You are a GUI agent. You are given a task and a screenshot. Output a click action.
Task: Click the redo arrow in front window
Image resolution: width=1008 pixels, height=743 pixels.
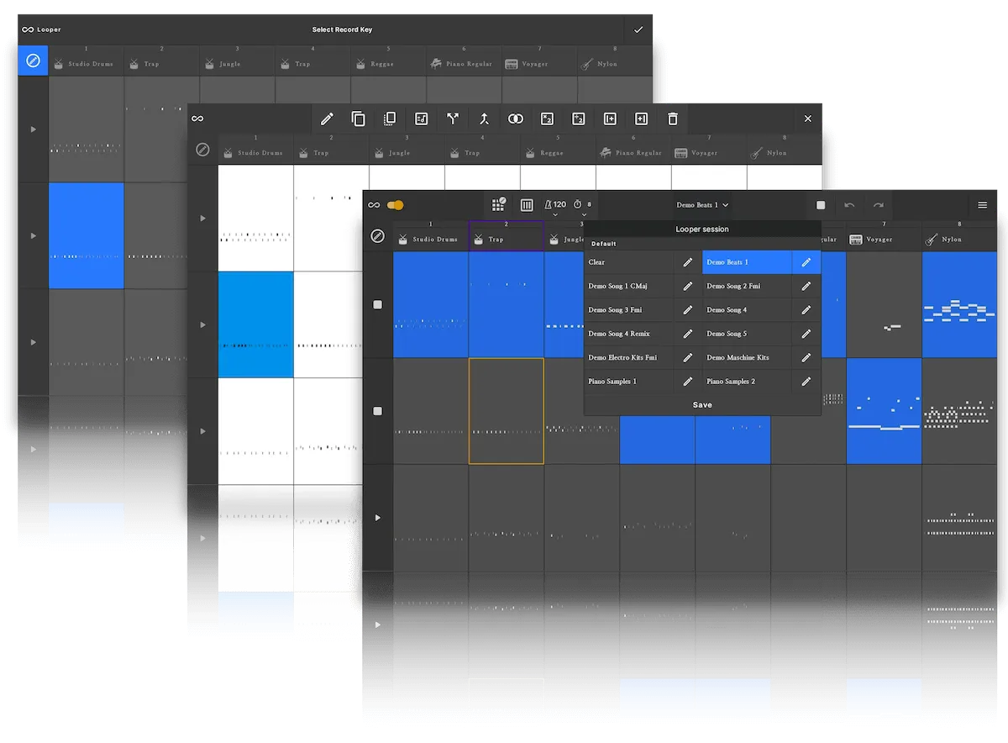(x=879, y=205)
